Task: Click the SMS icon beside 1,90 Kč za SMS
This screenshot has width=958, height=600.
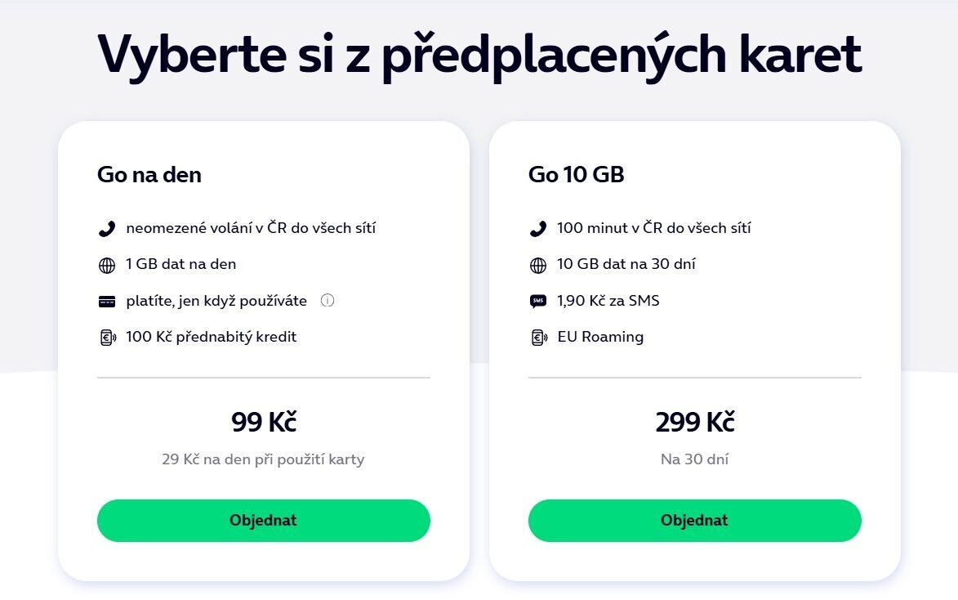Action: [538, 300]
